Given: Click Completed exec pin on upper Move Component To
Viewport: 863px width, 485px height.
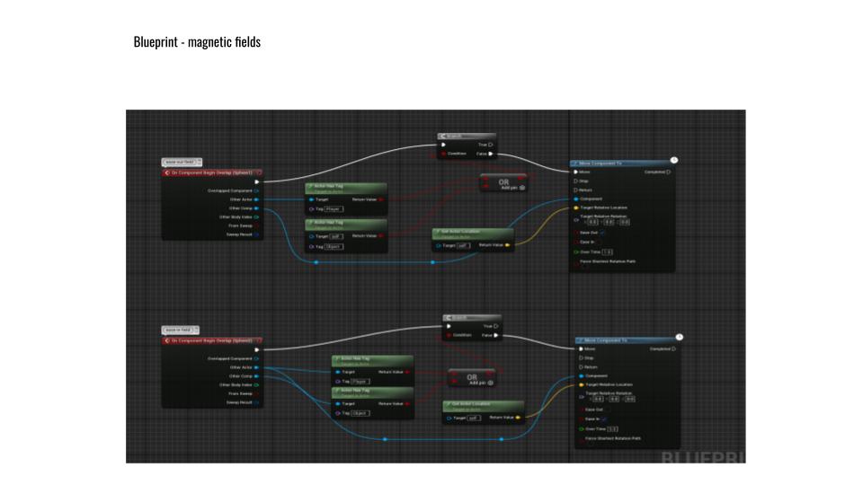Looking at the screenshot, I should tap(670, 172).
